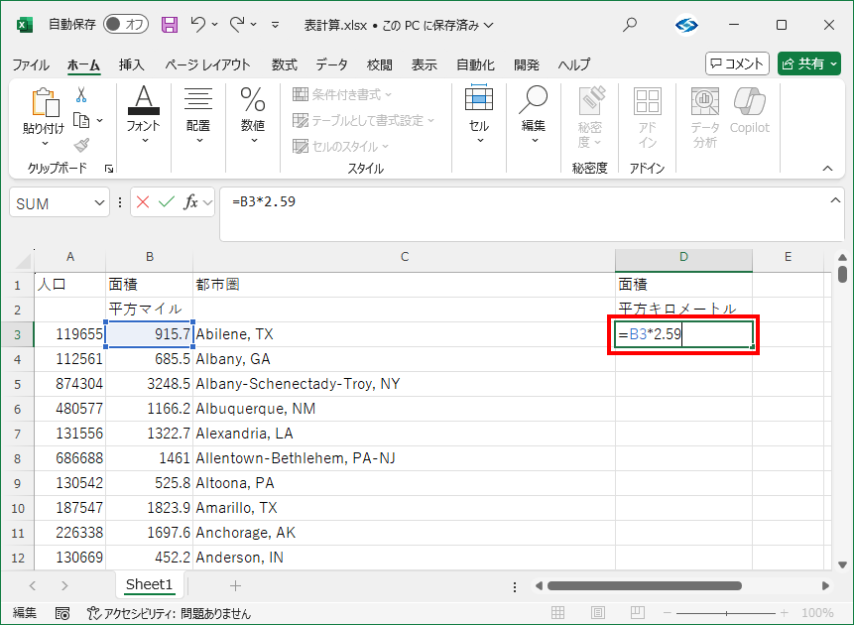Click cell with value 874304
This screenshot has height=625, width=854.
coord(69,384)
